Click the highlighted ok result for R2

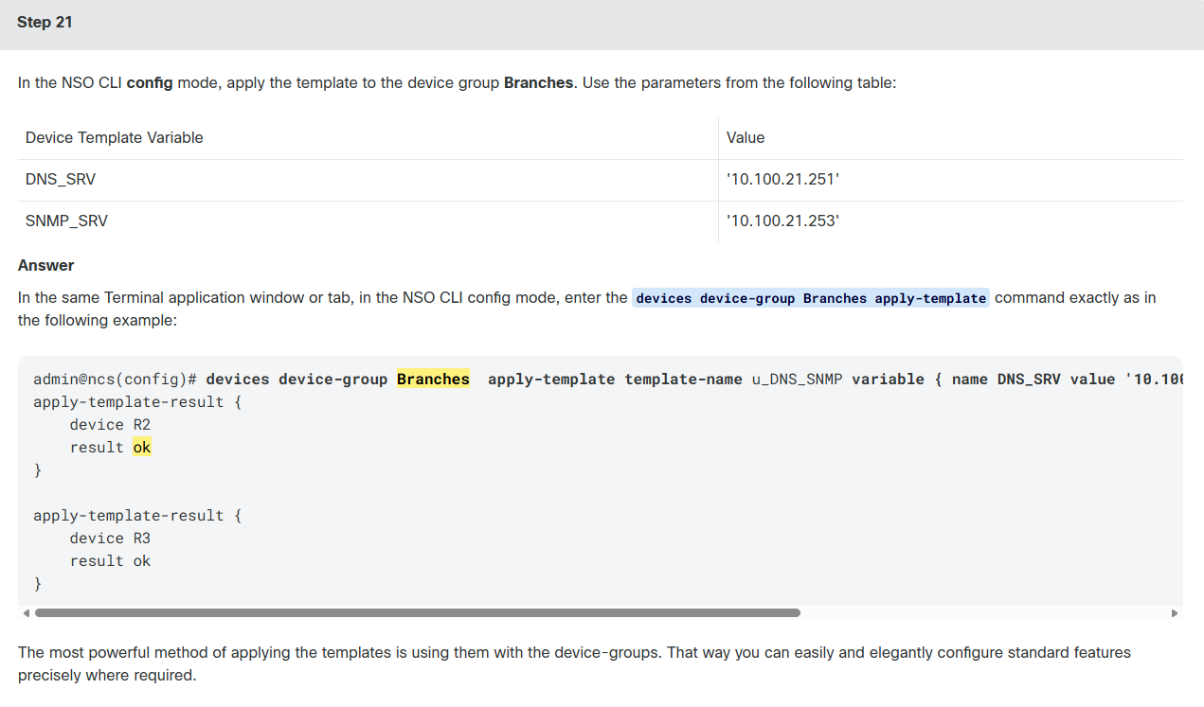(142, 448)
